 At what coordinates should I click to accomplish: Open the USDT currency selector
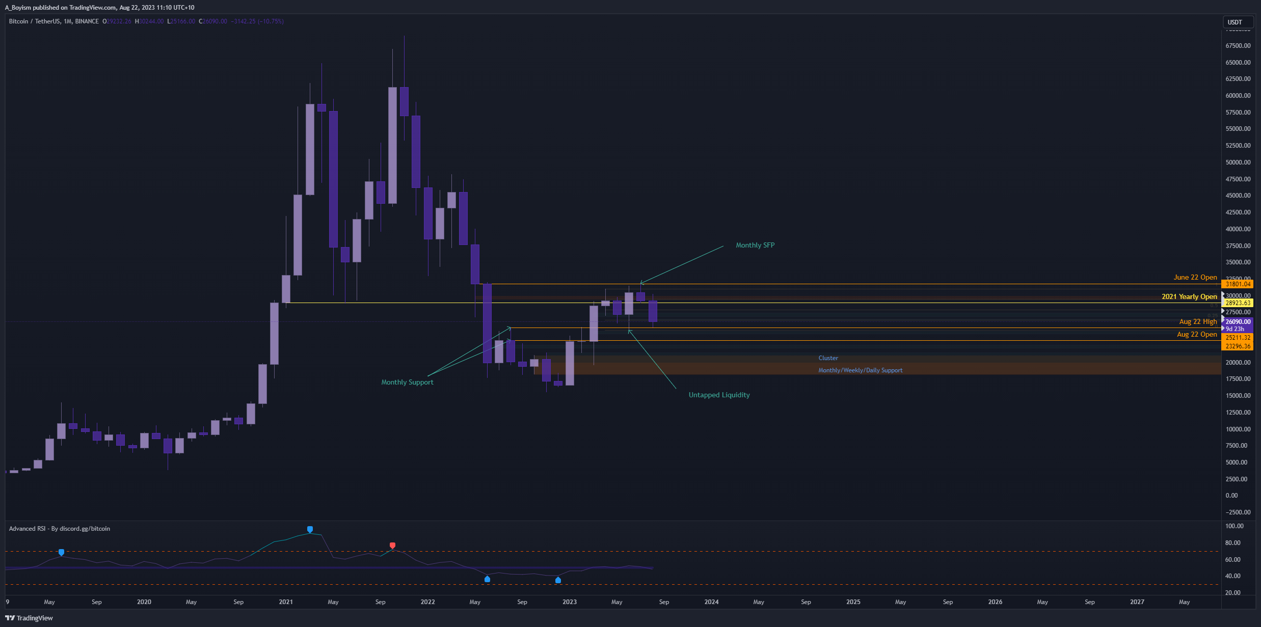(1235, 22)
